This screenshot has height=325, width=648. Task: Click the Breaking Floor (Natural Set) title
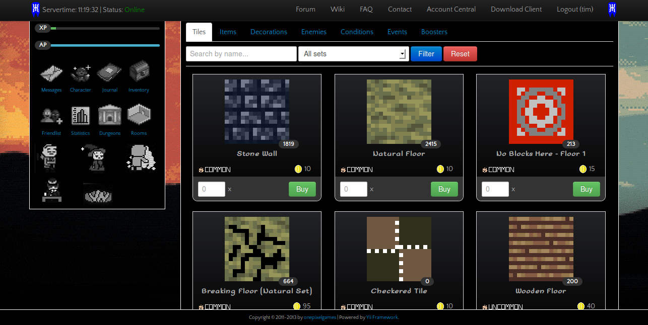(257, 291)
